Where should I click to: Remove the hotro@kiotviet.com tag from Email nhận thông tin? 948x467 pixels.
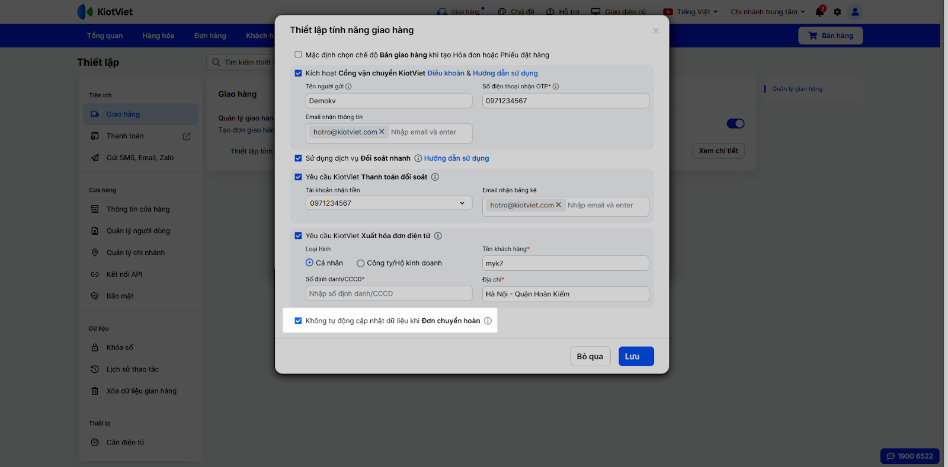[x=382, y=132]
